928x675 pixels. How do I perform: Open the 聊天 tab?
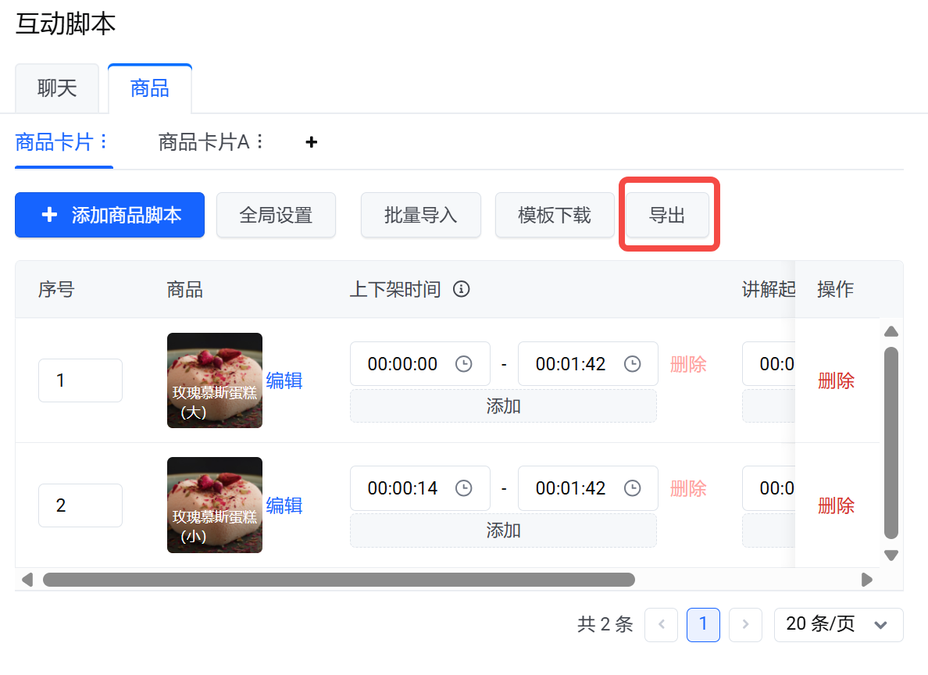[57, 88]
